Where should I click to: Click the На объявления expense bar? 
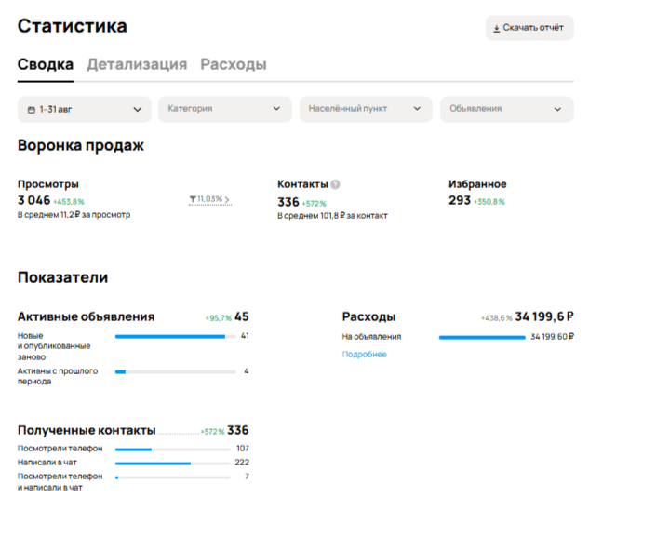pyautogui.click(x=482, y=337)
